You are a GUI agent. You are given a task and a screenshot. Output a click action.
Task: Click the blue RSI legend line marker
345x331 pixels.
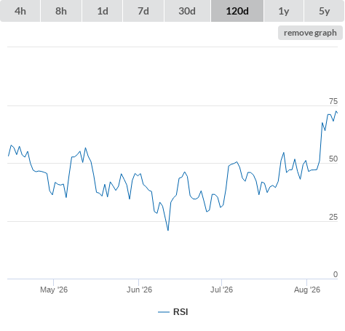click(x=164, y=312)
